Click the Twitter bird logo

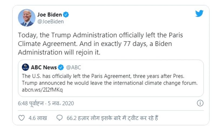coord(199,14)
